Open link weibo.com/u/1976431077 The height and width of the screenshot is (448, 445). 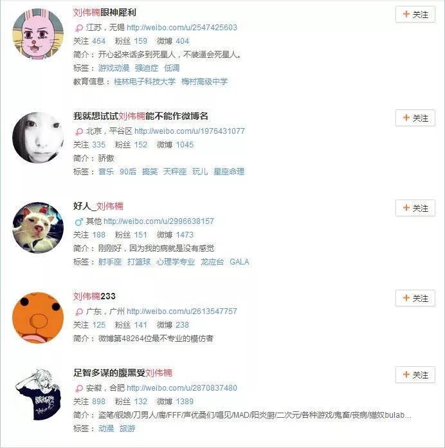[x=190, y=131]
